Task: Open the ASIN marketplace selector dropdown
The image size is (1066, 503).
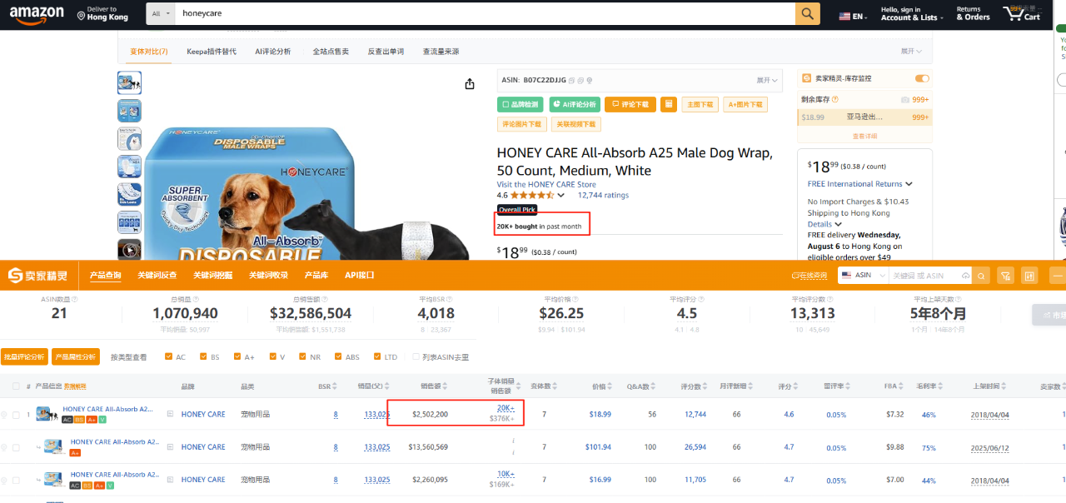Action: 861,276
